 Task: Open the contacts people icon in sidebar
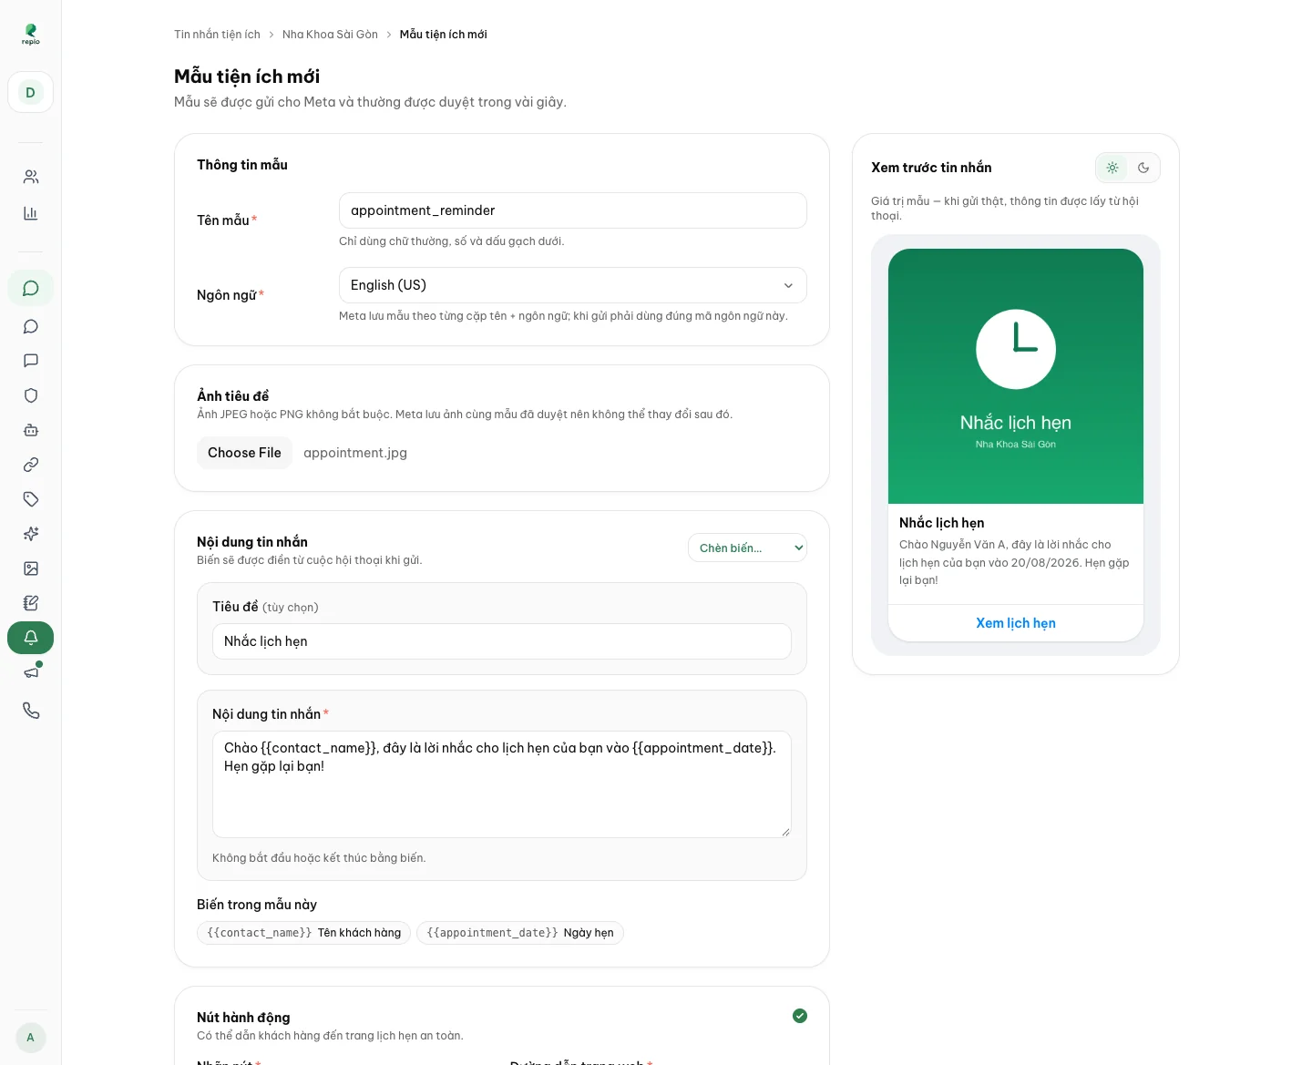point(31,177)
